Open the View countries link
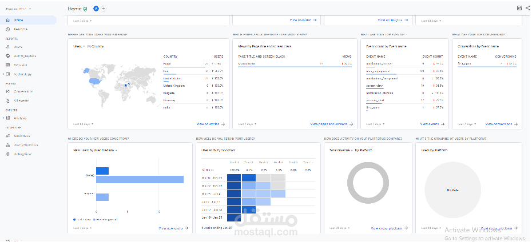532x242 pixels. click(x=211, y=124)
